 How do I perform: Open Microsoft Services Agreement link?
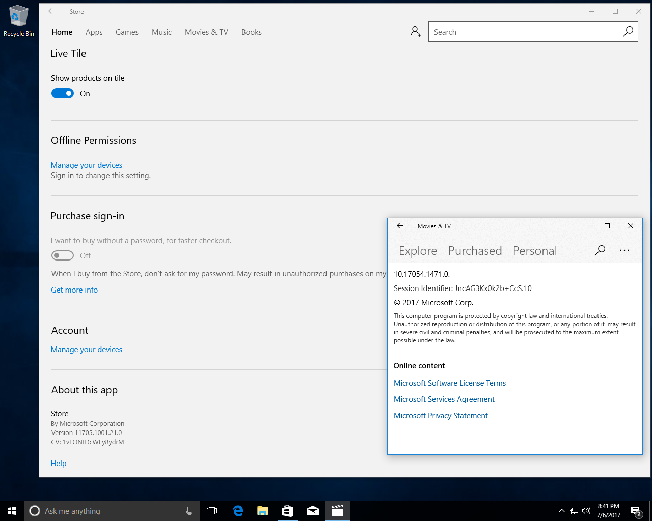click(x=444, y=399)
